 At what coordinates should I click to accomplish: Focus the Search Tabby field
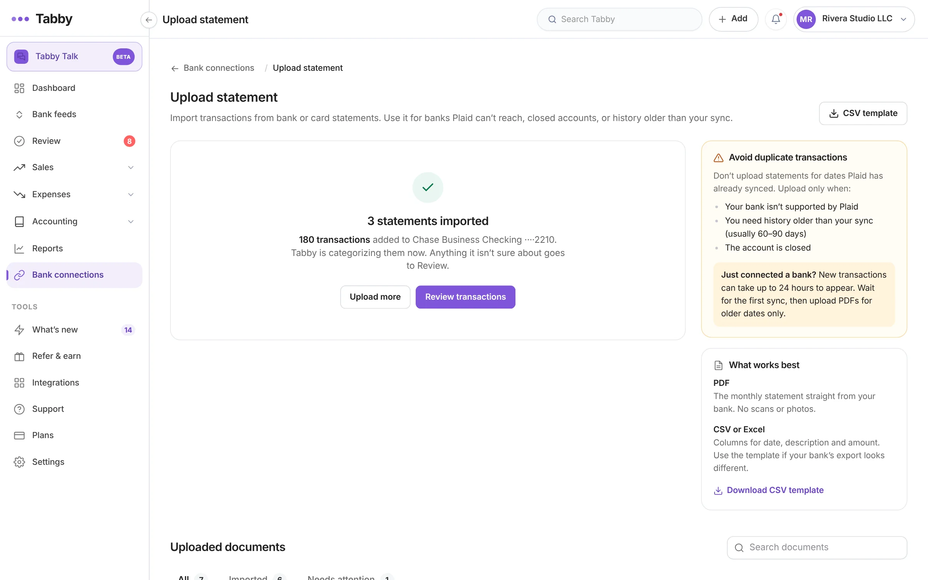[x=619, y=19]
